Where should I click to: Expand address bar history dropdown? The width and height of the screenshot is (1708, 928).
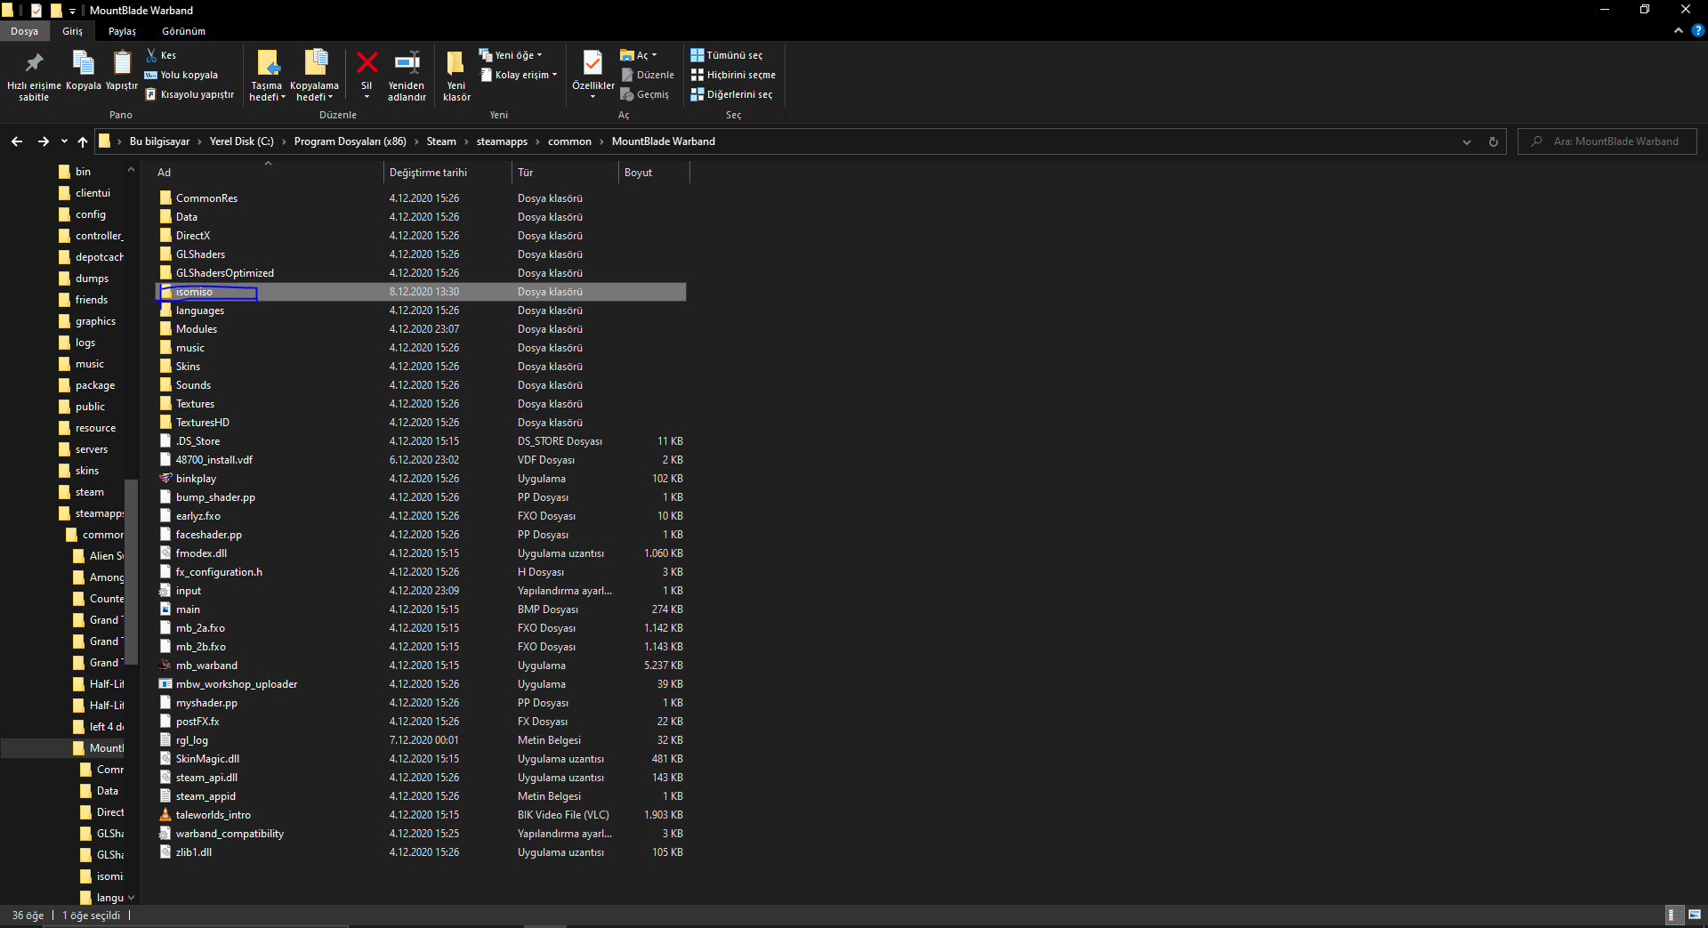pyautogui.click(x=1467, y=141)
